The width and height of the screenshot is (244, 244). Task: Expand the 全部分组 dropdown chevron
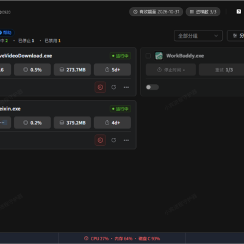216,36
